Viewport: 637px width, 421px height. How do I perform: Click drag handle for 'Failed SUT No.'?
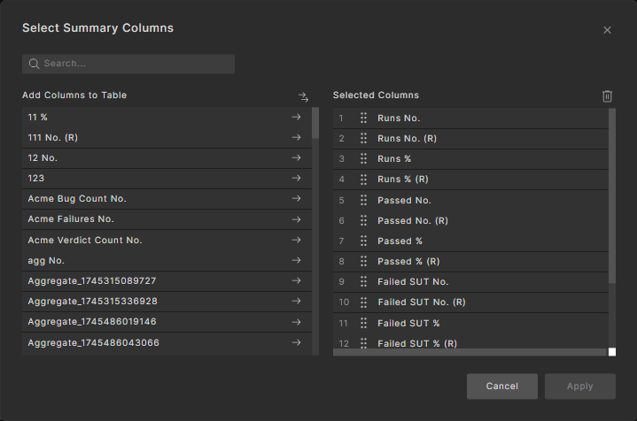click(363, 282)
